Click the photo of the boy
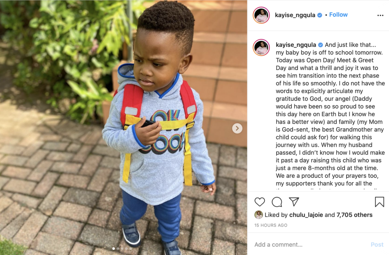The image size is (389, 255). coord(123,127)
